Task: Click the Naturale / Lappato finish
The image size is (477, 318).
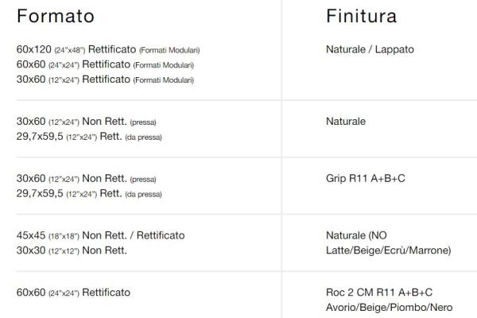Action: tap(370, 49)
